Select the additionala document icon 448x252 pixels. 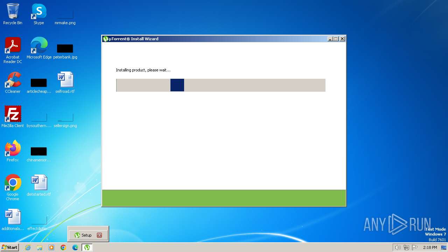pyautogui.click(x=13, y=220)
